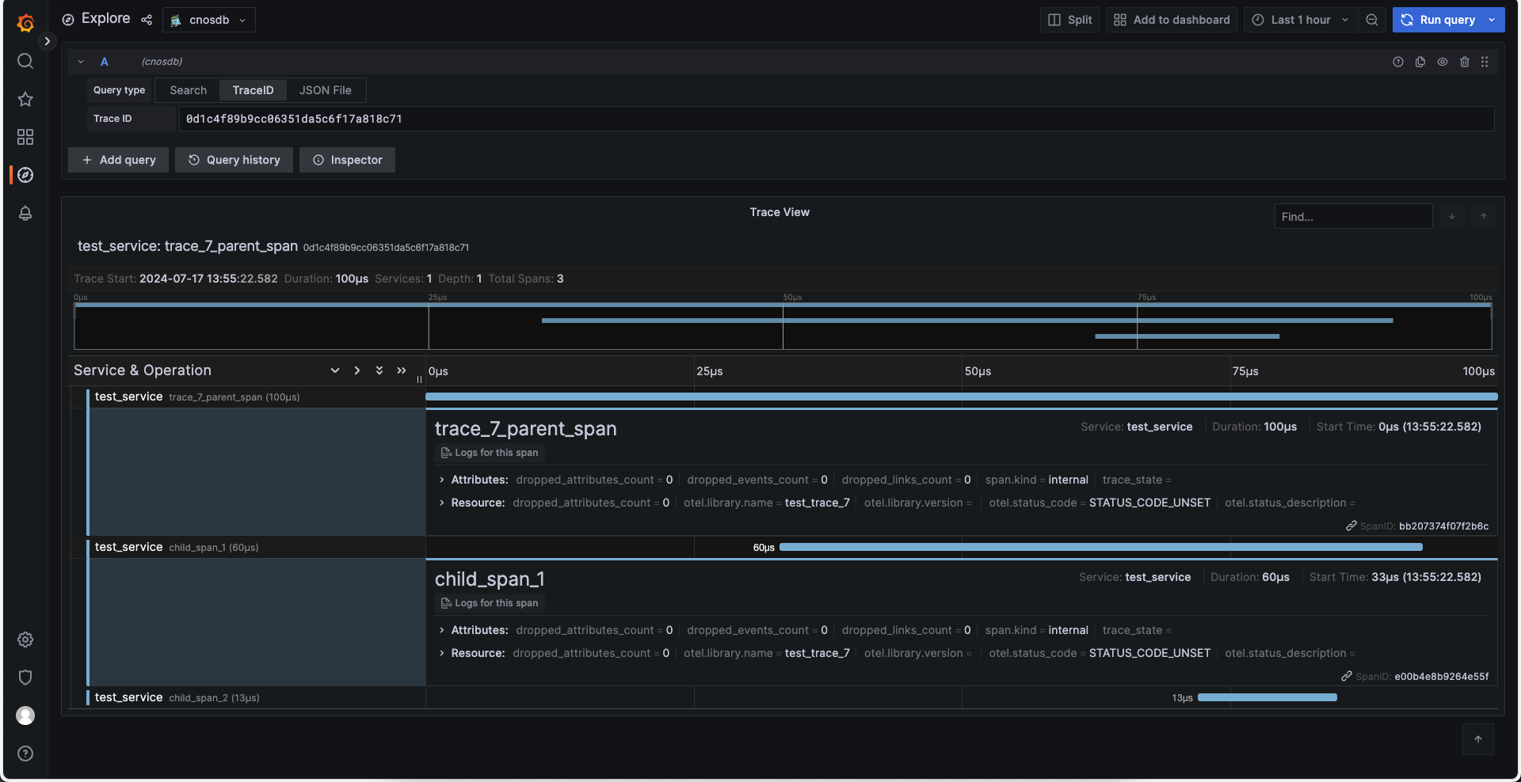Select the Search query type option
Image resolution: width=1521 pixels, height=782 pixels.
188,90
